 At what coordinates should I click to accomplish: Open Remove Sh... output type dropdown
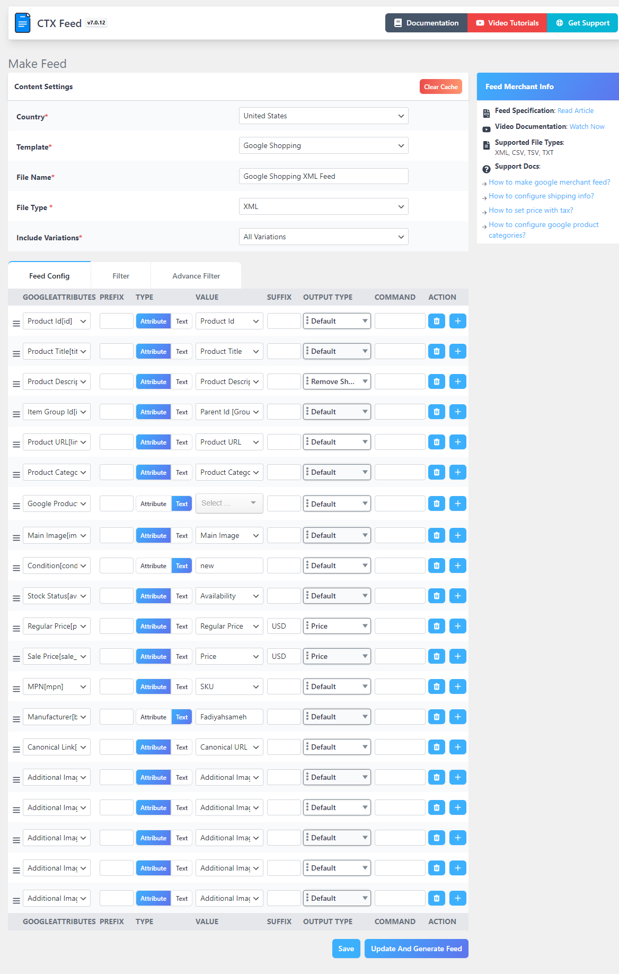337,381
